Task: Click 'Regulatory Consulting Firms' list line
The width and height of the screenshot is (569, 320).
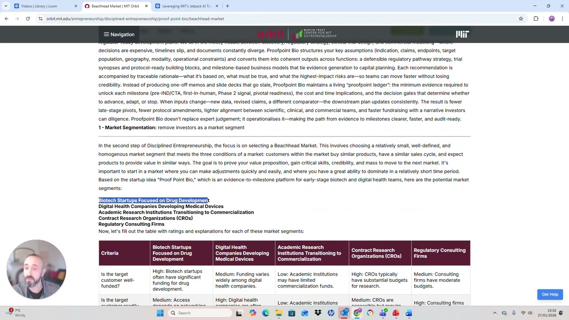Action: [x=132, y=224]
